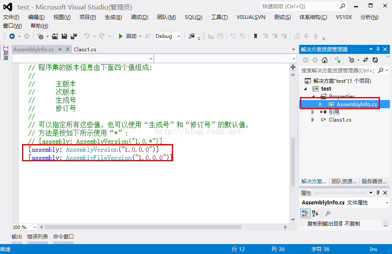Open the 帮助(H) help menu
Screen dimensions: 392x254
pos(39,26)
